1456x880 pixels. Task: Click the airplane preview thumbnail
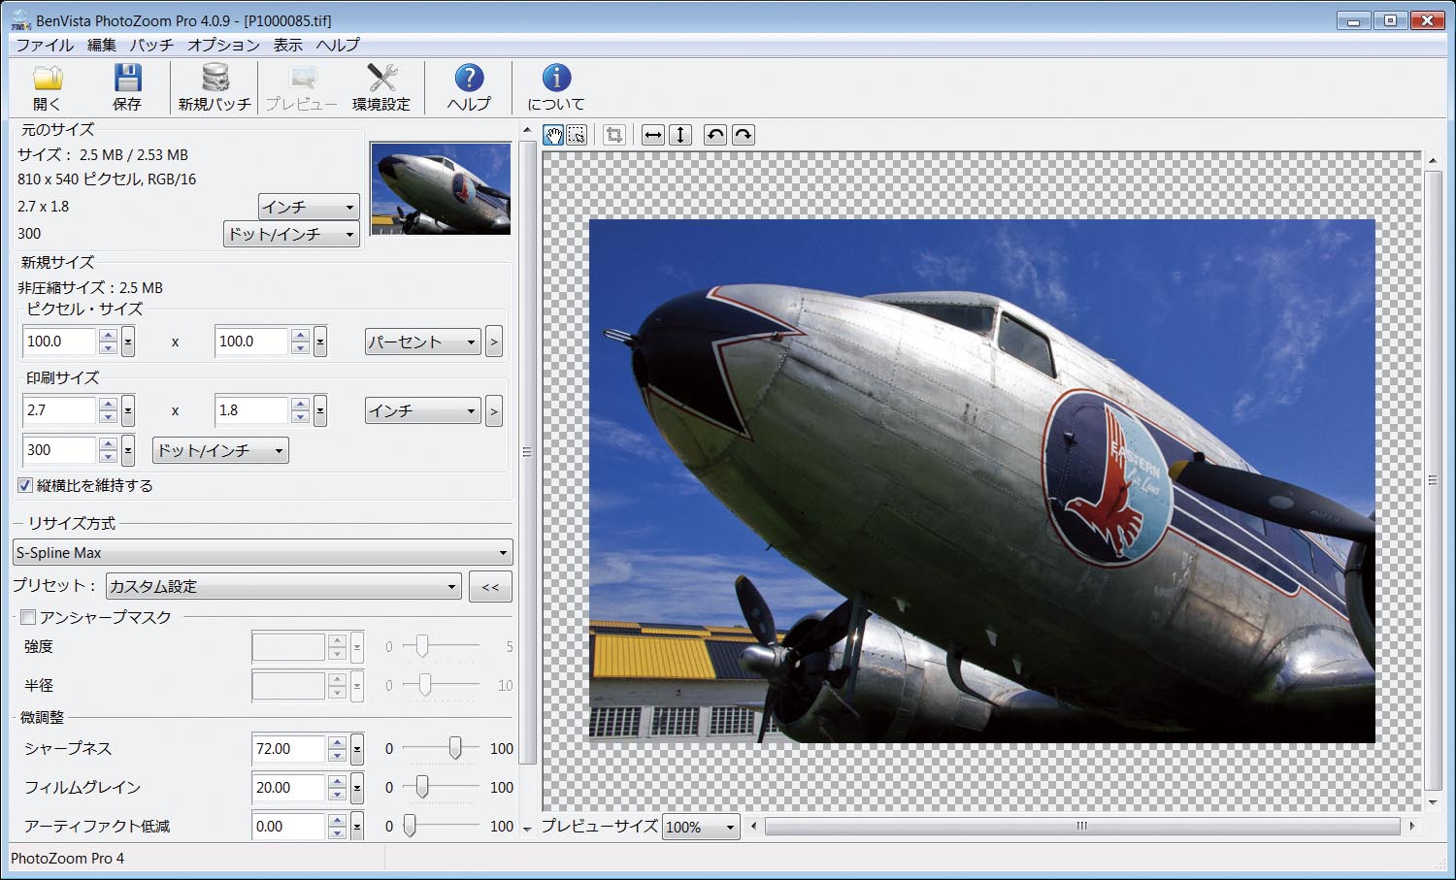click(x=439, y=187)
